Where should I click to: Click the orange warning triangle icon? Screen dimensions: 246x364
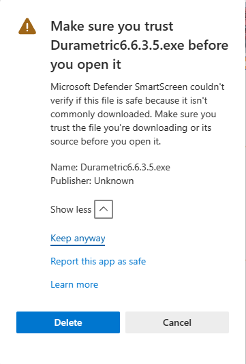(x=27, y=26)
